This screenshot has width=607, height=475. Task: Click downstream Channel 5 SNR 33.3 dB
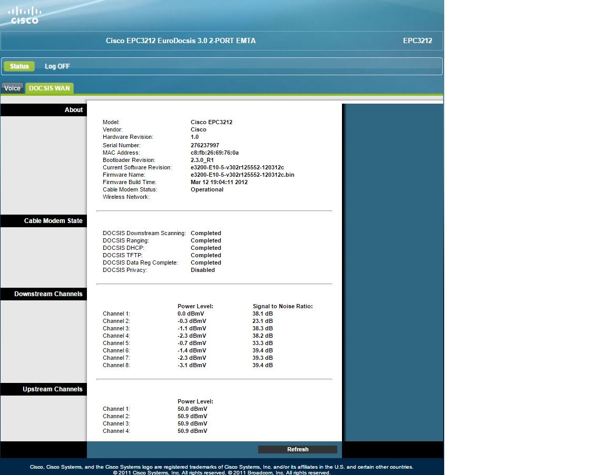[x=262, y=343]
